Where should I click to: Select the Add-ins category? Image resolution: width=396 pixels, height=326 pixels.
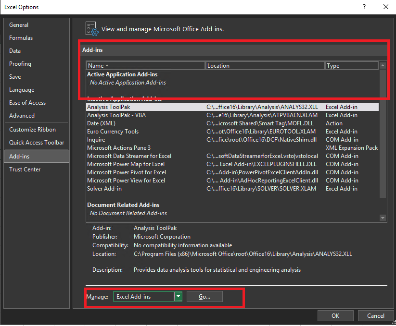37,157
